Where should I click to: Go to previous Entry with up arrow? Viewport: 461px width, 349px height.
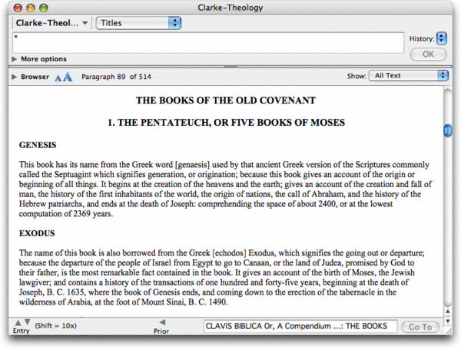click(x=18, y=323)
